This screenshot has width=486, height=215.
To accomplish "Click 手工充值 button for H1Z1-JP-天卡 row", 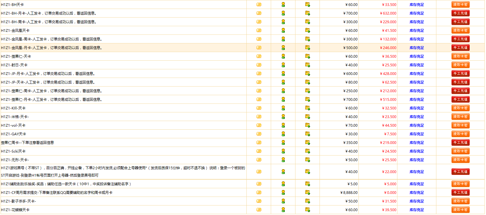I will point(460,82).
